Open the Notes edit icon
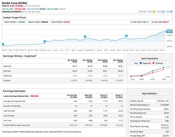This screenshot has width=175, height=137. click(x=145, y=11)
